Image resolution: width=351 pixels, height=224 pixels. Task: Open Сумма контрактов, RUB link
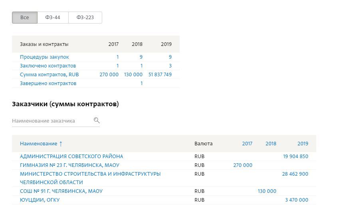[x=49, y=75]
